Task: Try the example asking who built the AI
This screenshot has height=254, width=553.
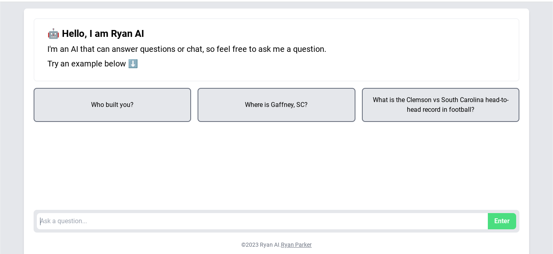Action: click(x=112, y=105)
